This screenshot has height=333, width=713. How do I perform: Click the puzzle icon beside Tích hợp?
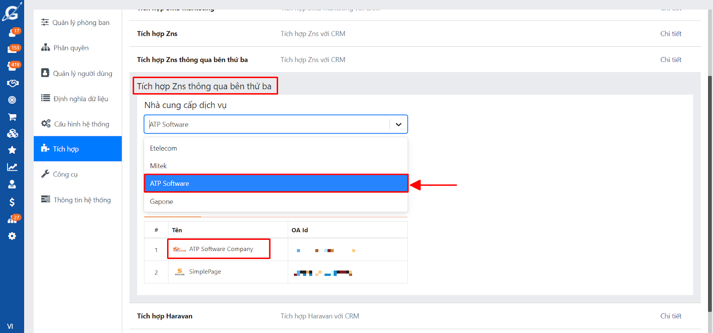pyautogui.click(x=45, y=148)
